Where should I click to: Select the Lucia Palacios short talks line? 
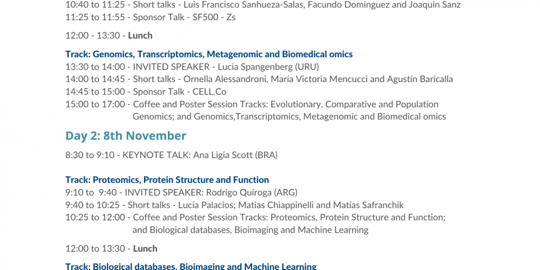click(234, 205)
